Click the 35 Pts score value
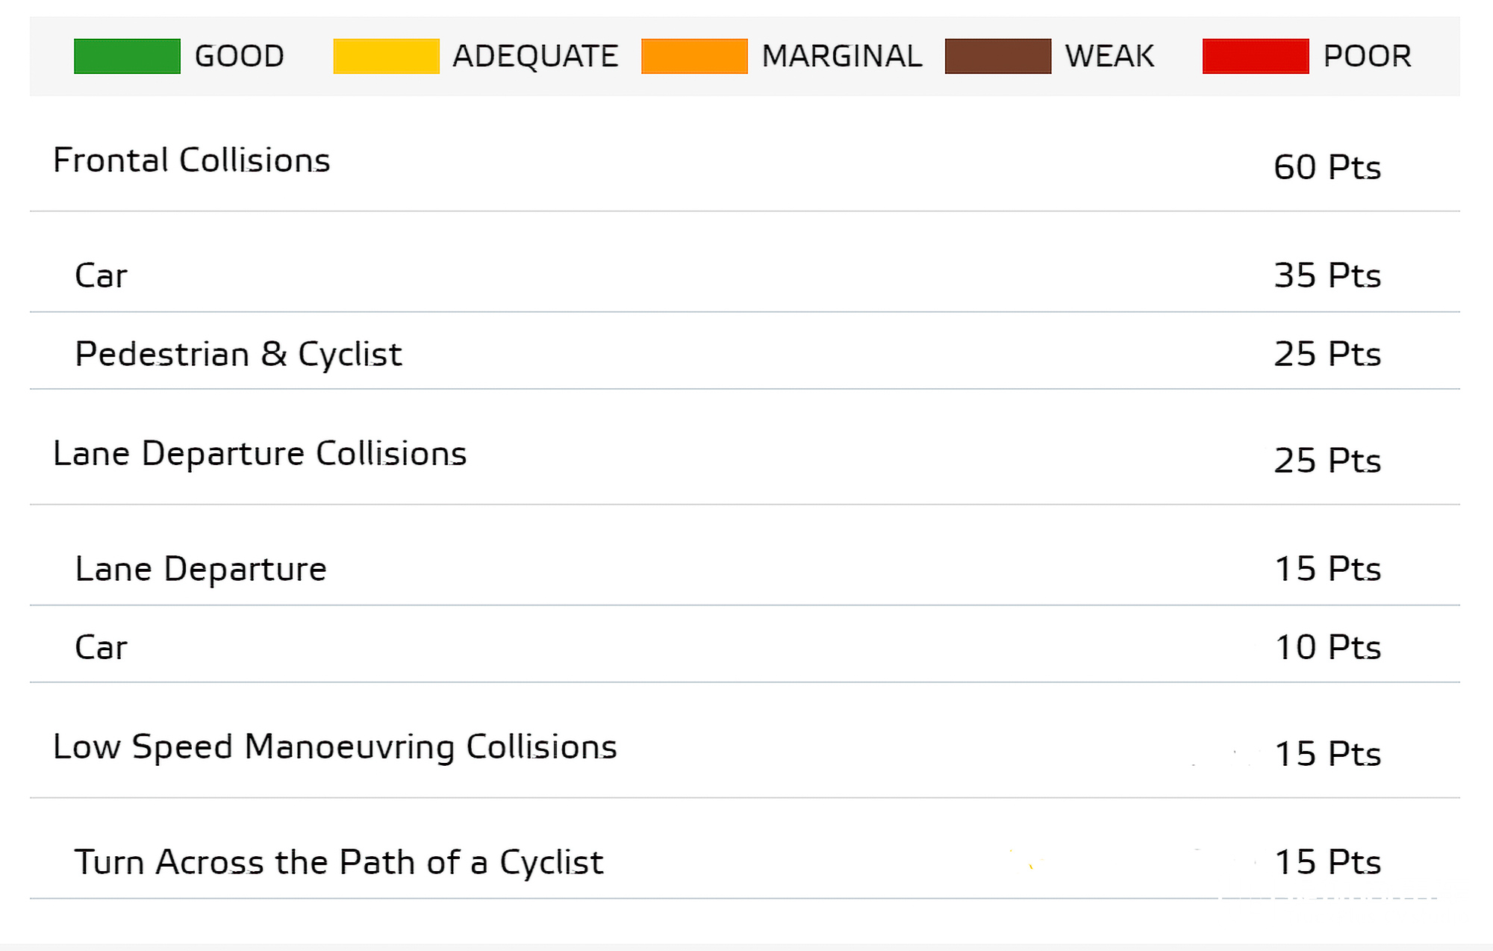 click(1327, 275)
